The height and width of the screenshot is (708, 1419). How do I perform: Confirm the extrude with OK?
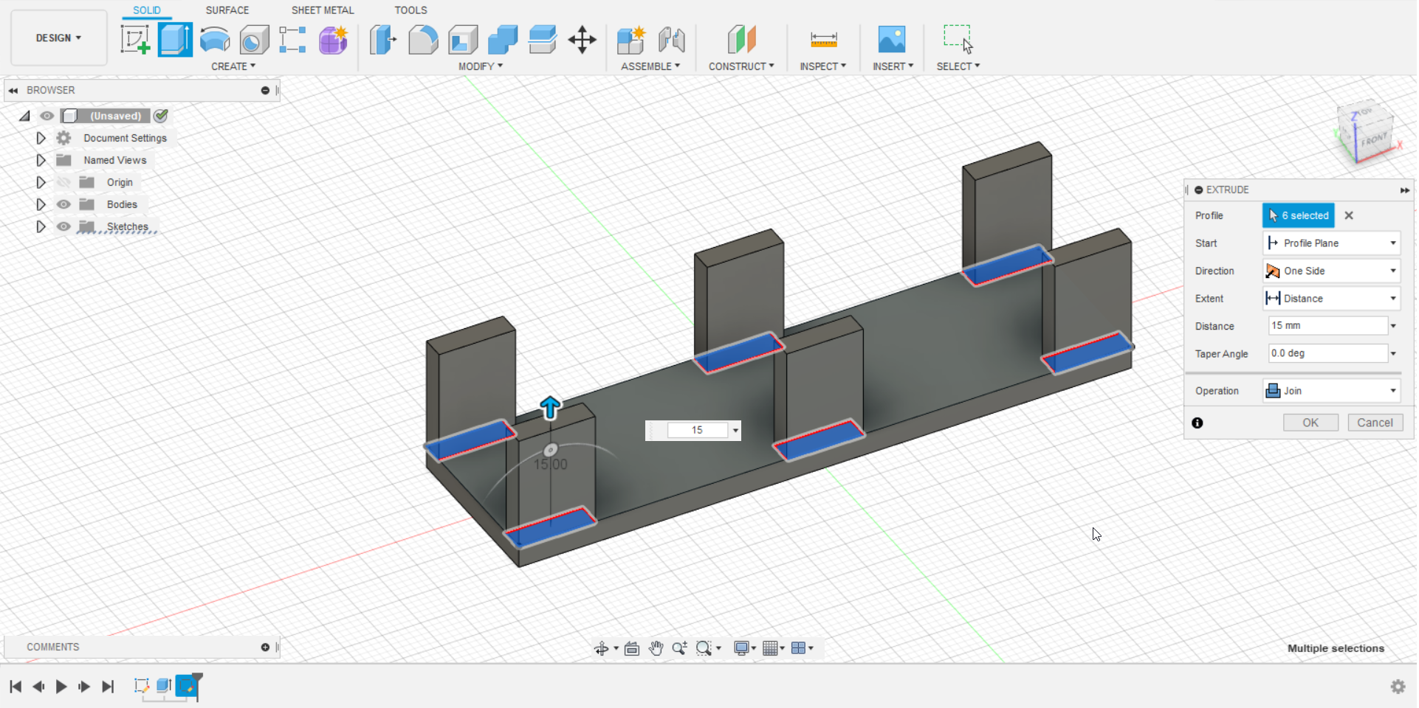1310,423
